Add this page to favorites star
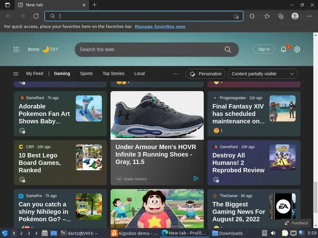The width and height of the screenshot is (318, 238). click(236, 16)
